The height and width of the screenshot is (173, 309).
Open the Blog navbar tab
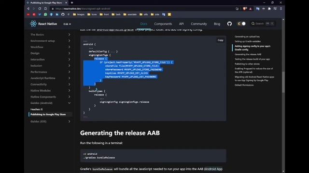point(217,24)
